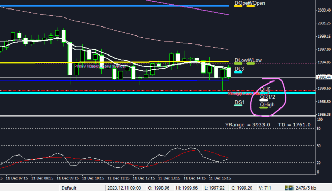Click the V: 711 volume field
The height and width of the screenshot is (191, 332).
click(265, 188)
